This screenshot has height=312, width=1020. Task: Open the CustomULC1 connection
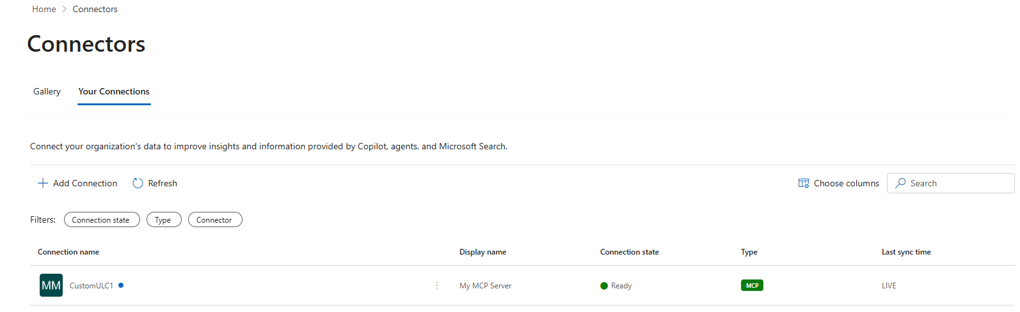[x=92, y=286]
